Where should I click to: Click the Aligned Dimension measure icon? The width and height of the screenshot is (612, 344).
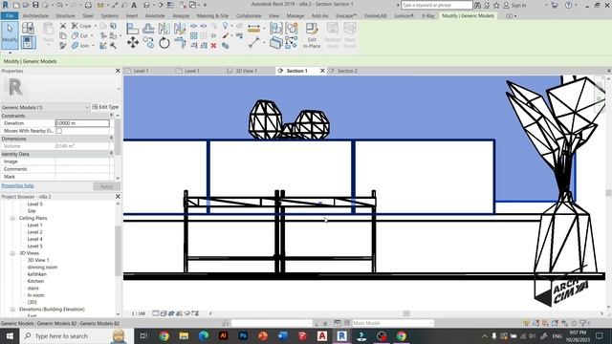point(253,28)
